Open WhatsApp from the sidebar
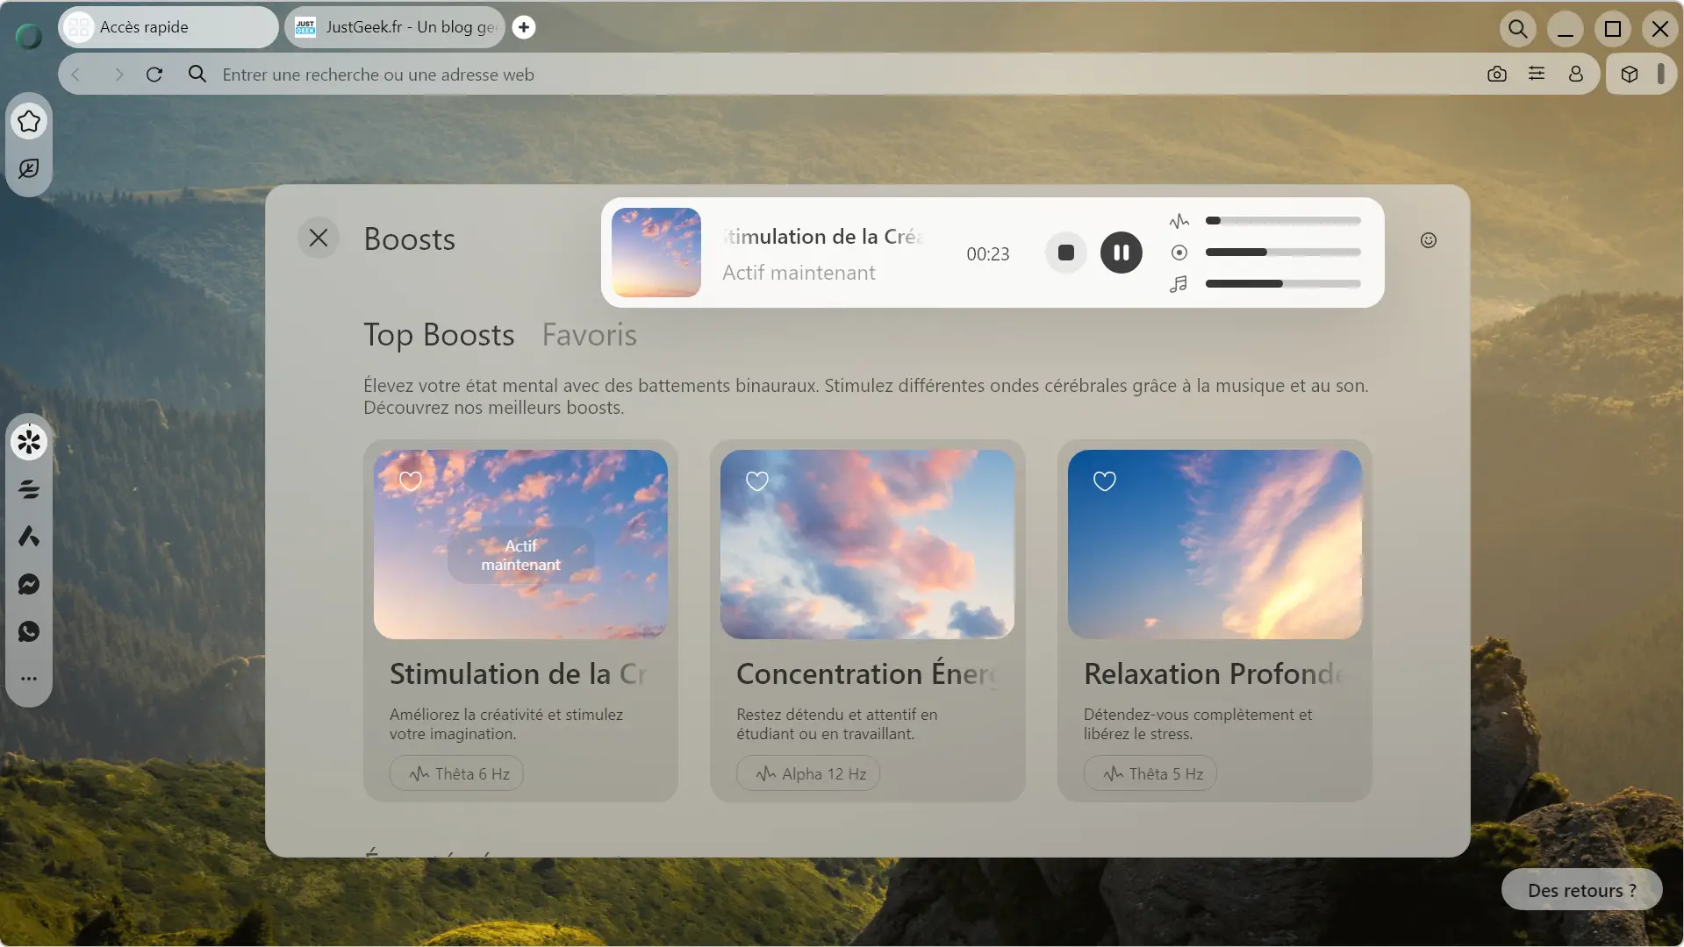 [x=29, y=631]
